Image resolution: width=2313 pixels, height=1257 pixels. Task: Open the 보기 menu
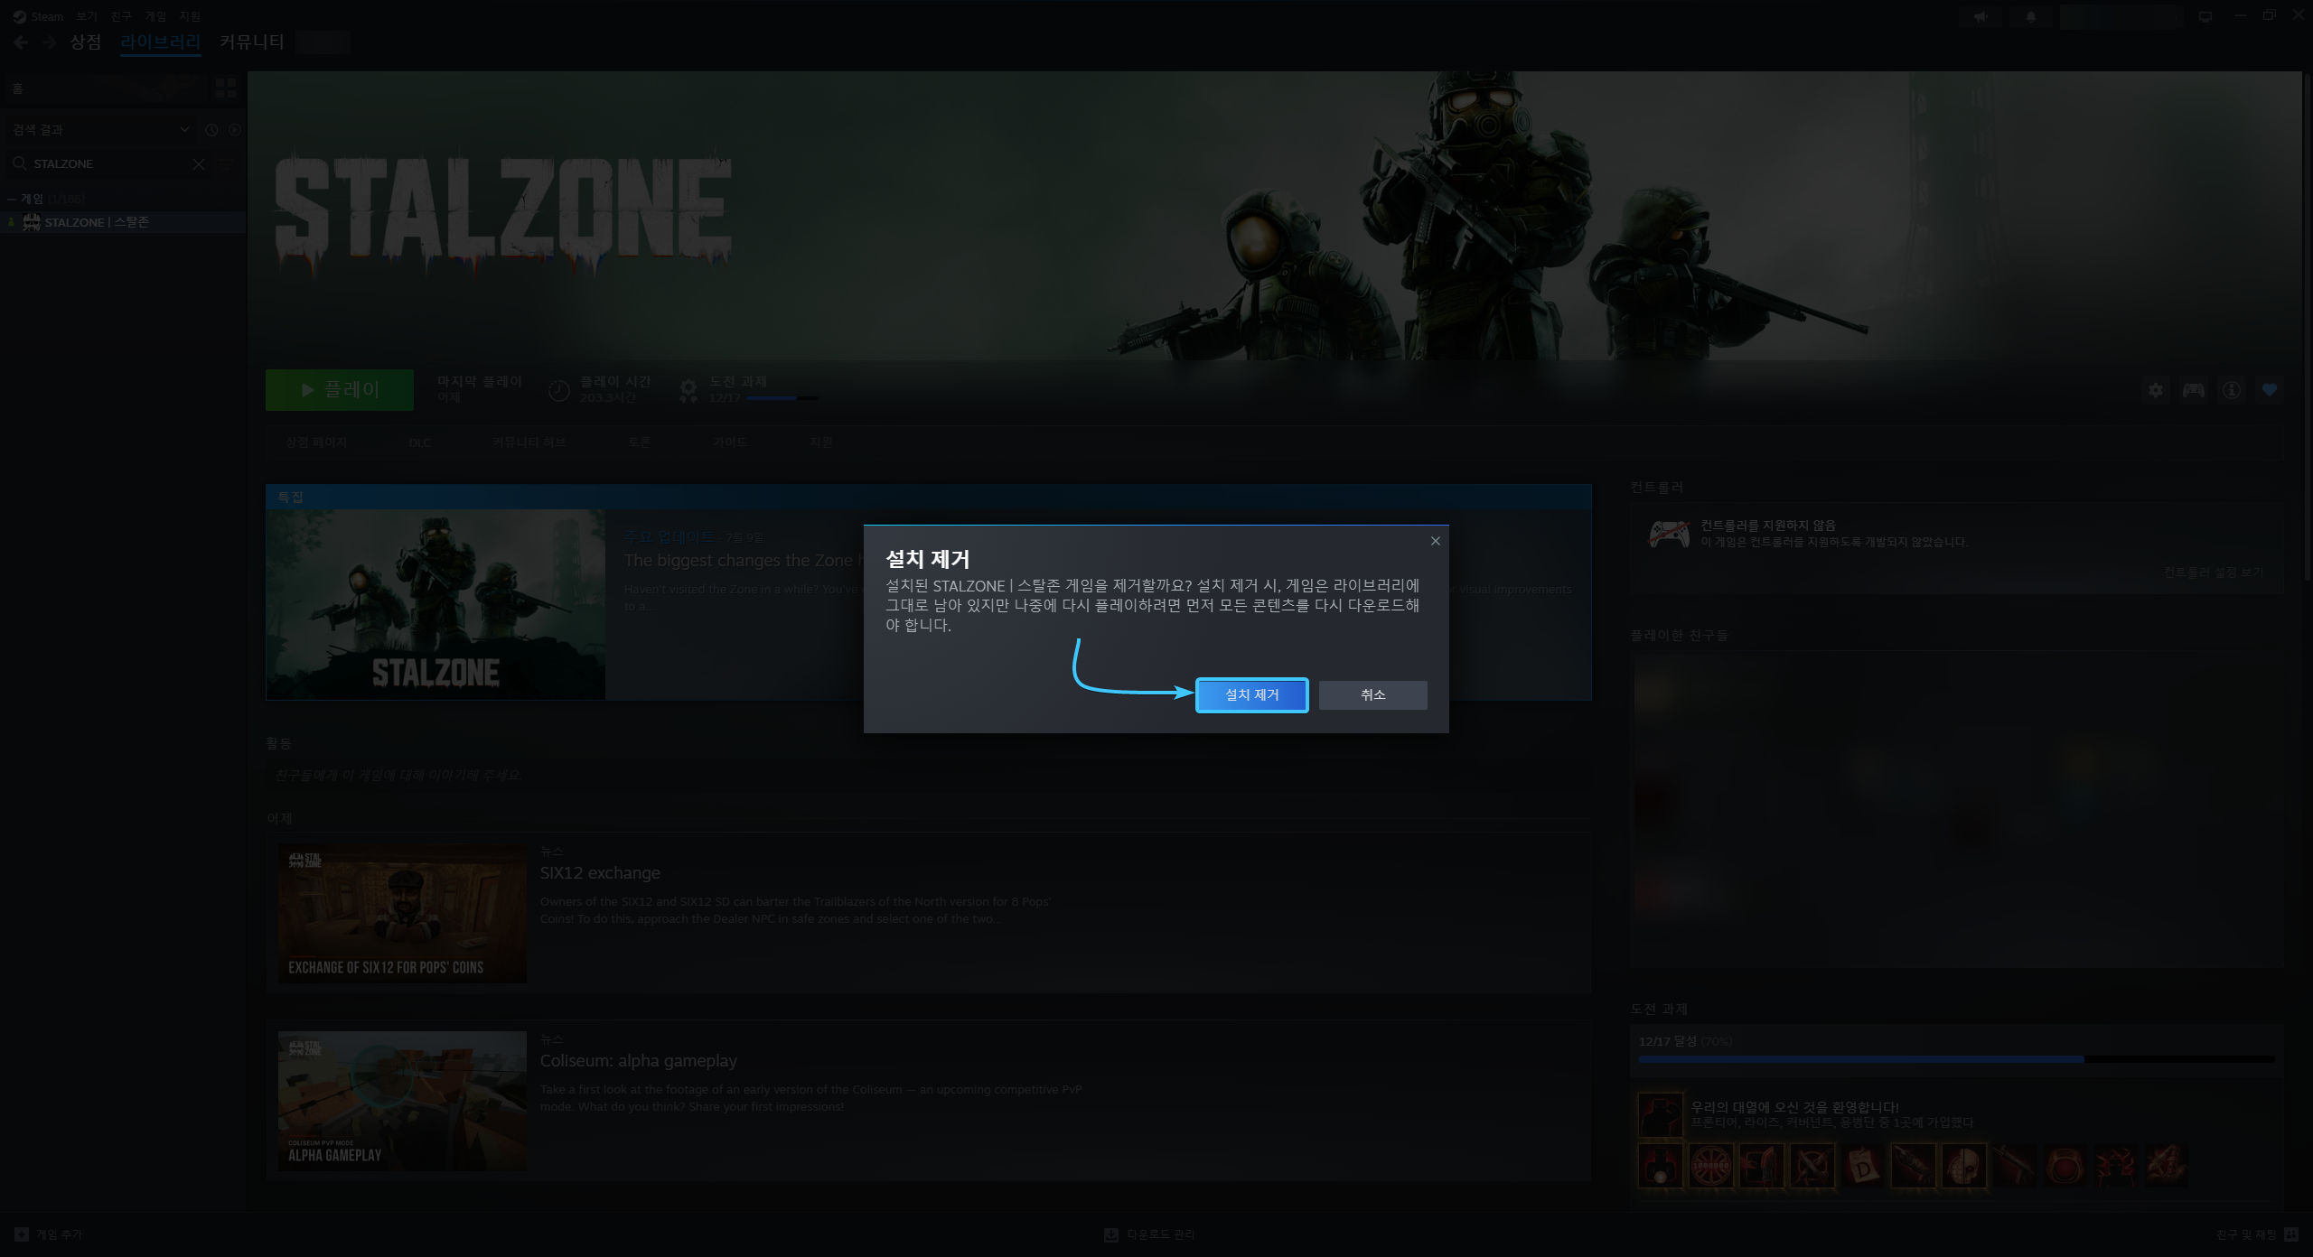click(x=87, y=16)
